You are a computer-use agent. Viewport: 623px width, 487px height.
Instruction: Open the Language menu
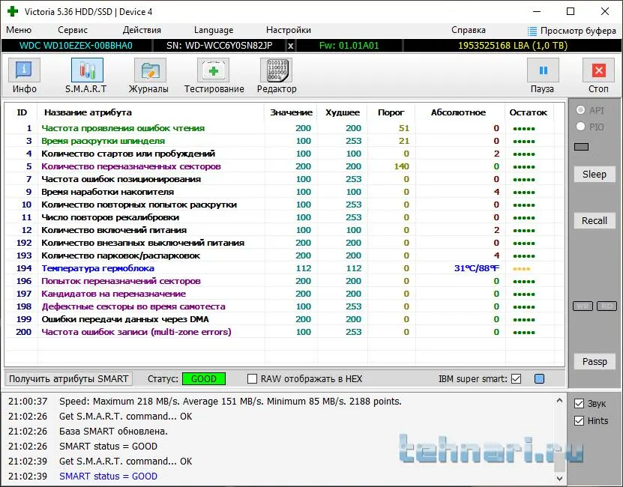coord(213,30)
